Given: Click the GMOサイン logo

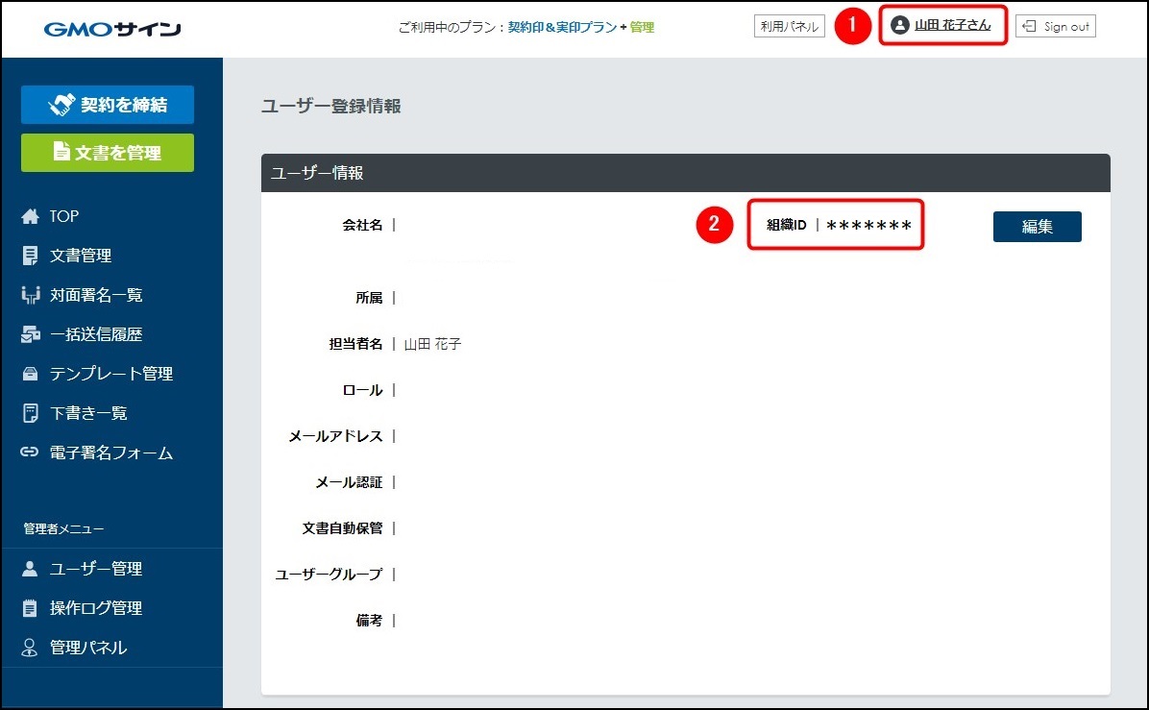Looking at the screenshot, I should point(112,29).
